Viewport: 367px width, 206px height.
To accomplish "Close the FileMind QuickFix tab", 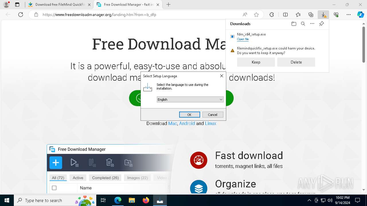I will click(90, 5).
